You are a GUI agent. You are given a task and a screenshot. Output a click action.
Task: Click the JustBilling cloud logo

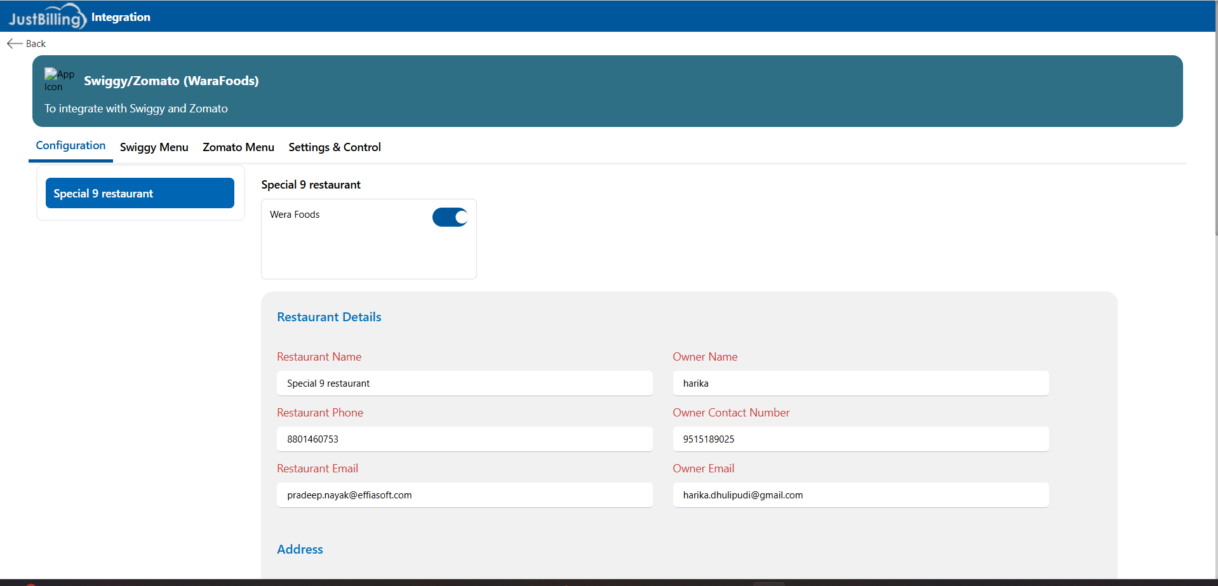pyautogui.click(x=46, y=17)
